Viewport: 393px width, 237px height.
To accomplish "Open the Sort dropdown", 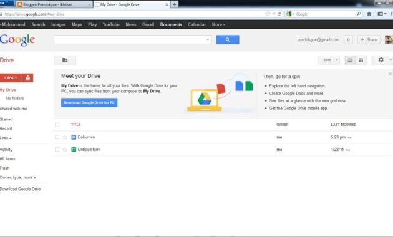I will click(329, 60).
